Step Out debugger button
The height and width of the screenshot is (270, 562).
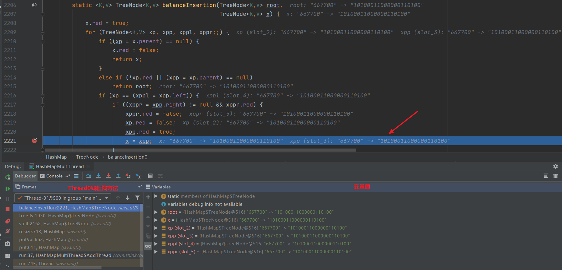118,176
